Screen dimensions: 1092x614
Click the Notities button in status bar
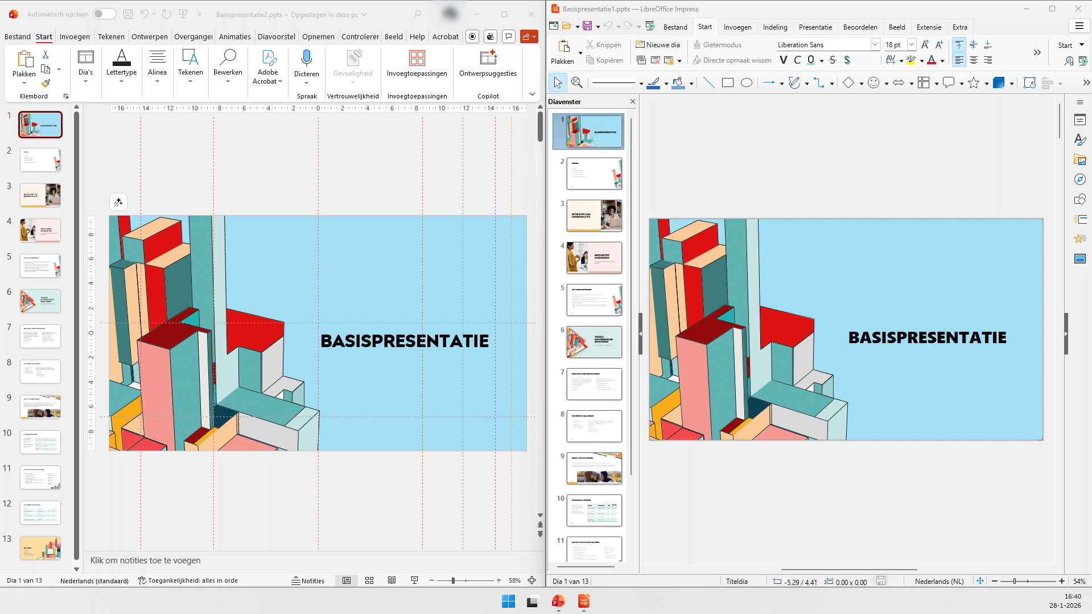tap(308, 581)
